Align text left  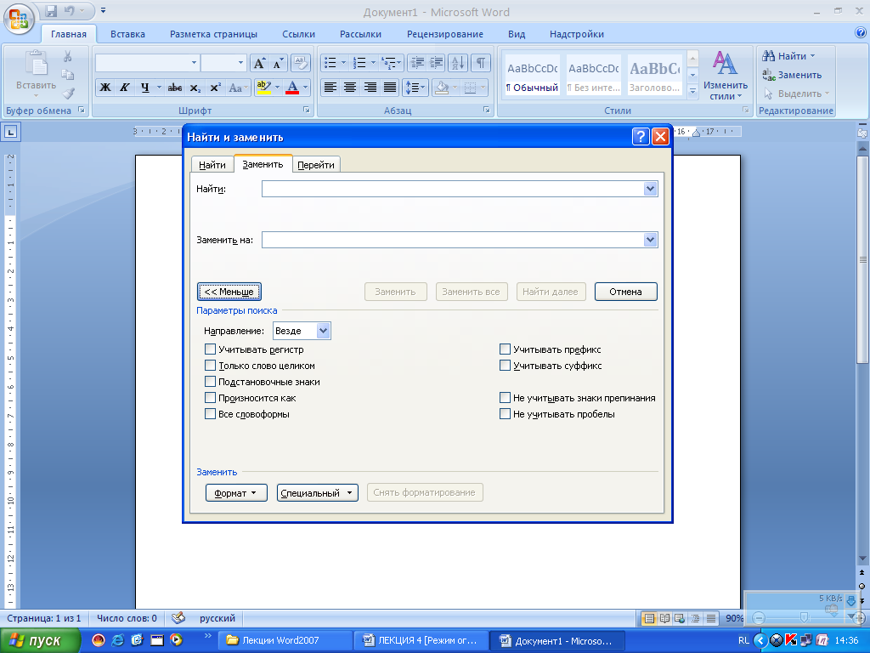(330, 88)
